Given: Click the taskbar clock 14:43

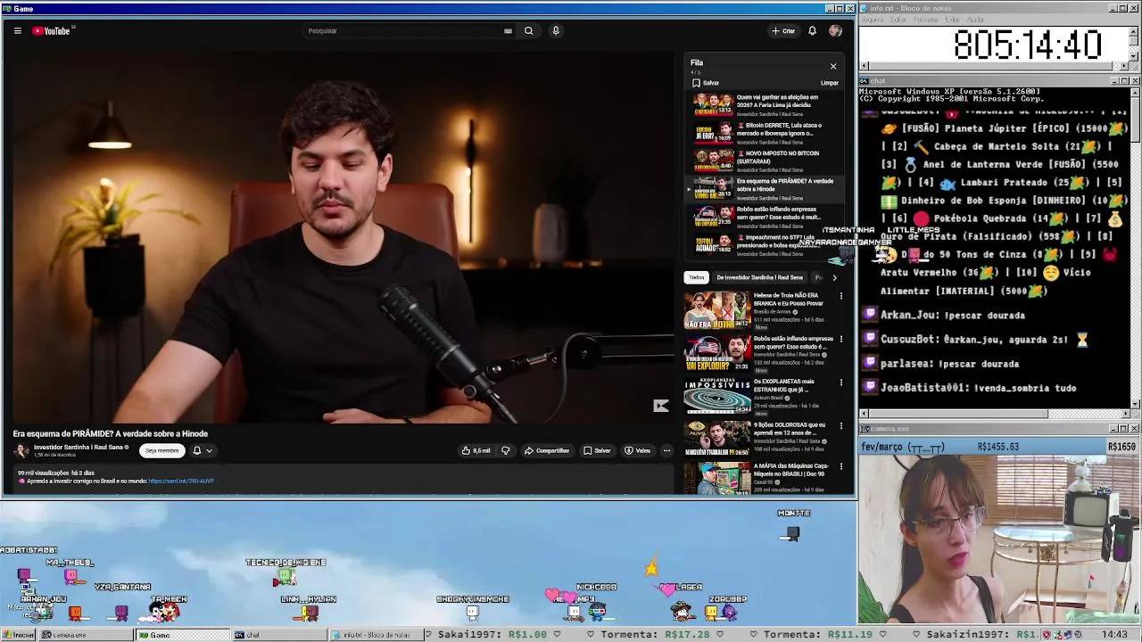Looking at the screenshot, I should point(1114,635).
